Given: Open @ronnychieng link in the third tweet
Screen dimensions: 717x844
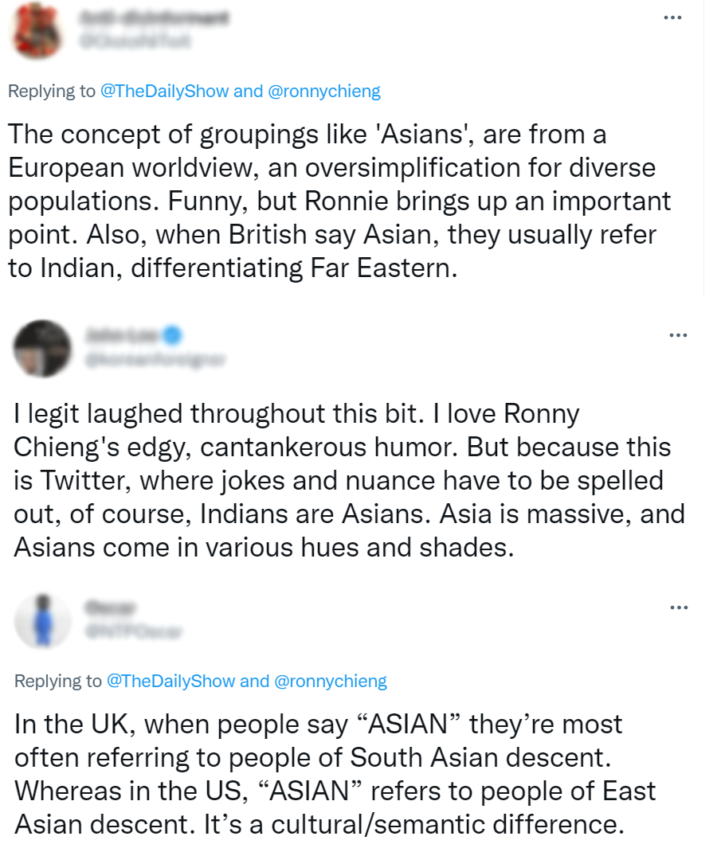Looking at the screenshot, I should coord(330,681).
